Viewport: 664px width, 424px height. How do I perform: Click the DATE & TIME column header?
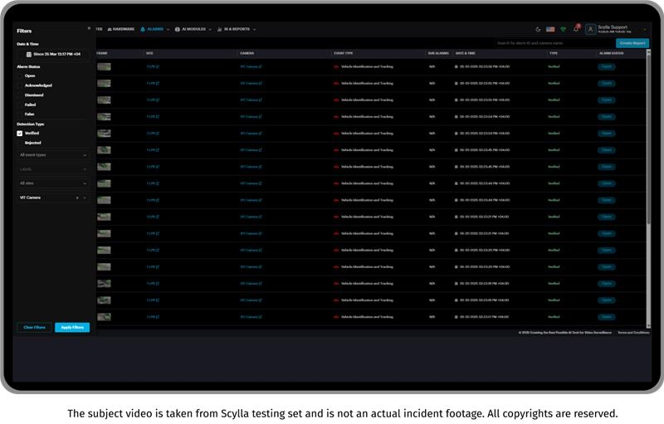(466, 53)
